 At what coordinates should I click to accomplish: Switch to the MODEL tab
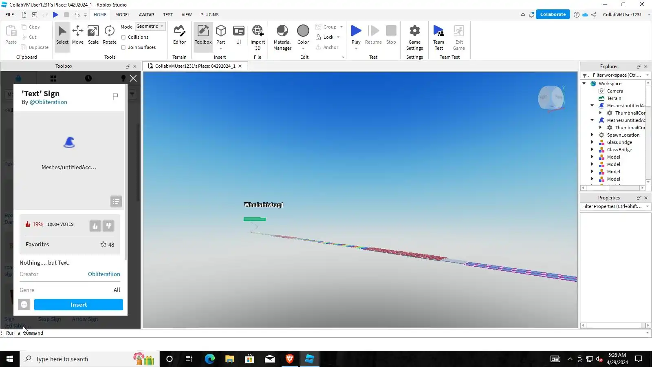pyautogui.click(x=122, y=15)
